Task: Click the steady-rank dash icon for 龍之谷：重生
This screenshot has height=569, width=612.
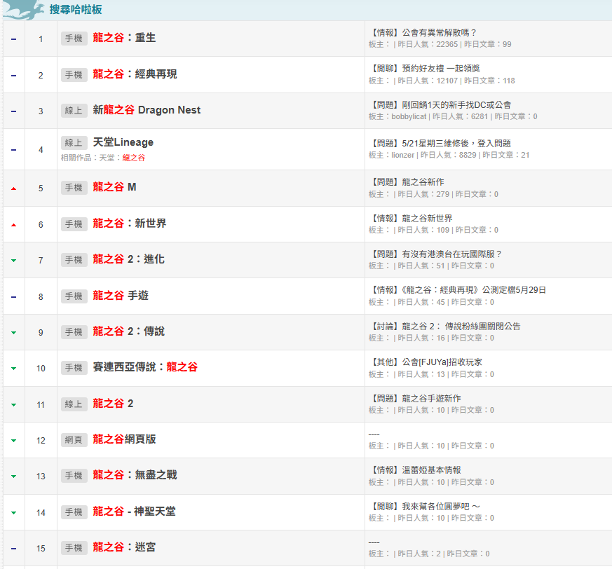Action: click(13, 39)
